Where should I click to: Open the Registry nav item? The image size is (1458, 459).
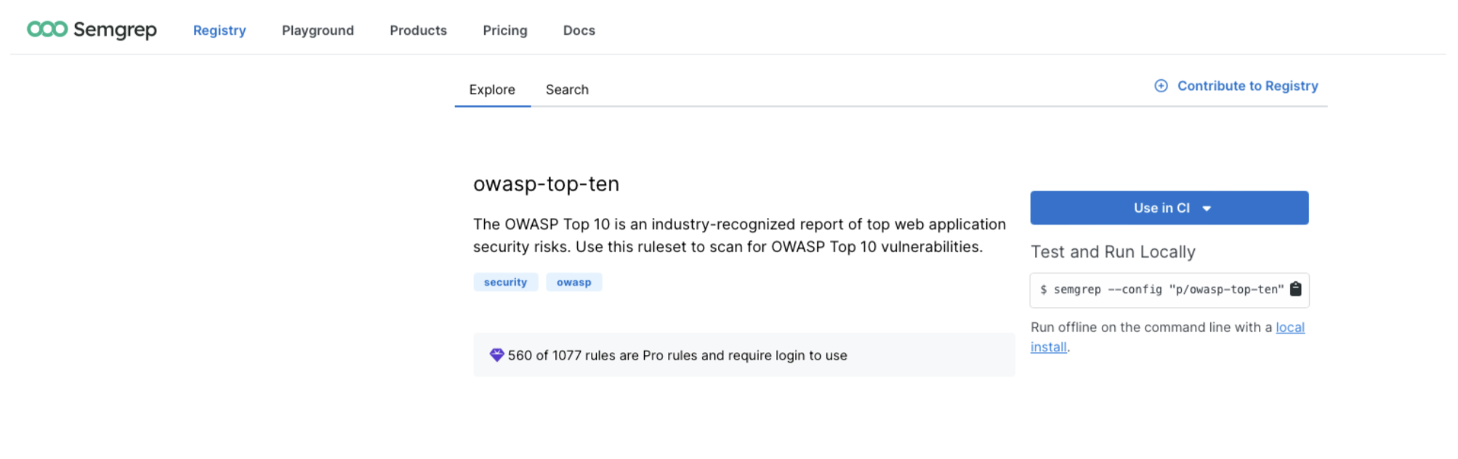click(x=219, y=31)
